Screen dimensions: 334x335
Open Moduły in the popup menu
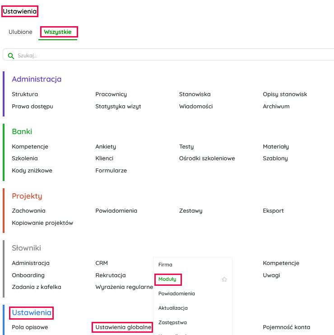point(167,279)
